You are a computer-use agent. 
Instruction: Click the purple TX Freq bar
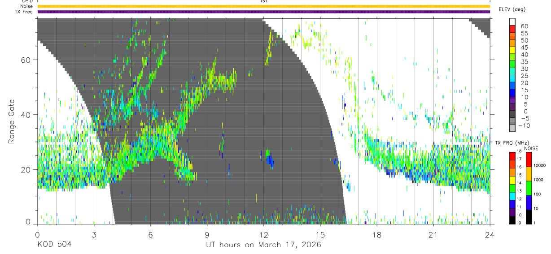click(x=263, y=12)
